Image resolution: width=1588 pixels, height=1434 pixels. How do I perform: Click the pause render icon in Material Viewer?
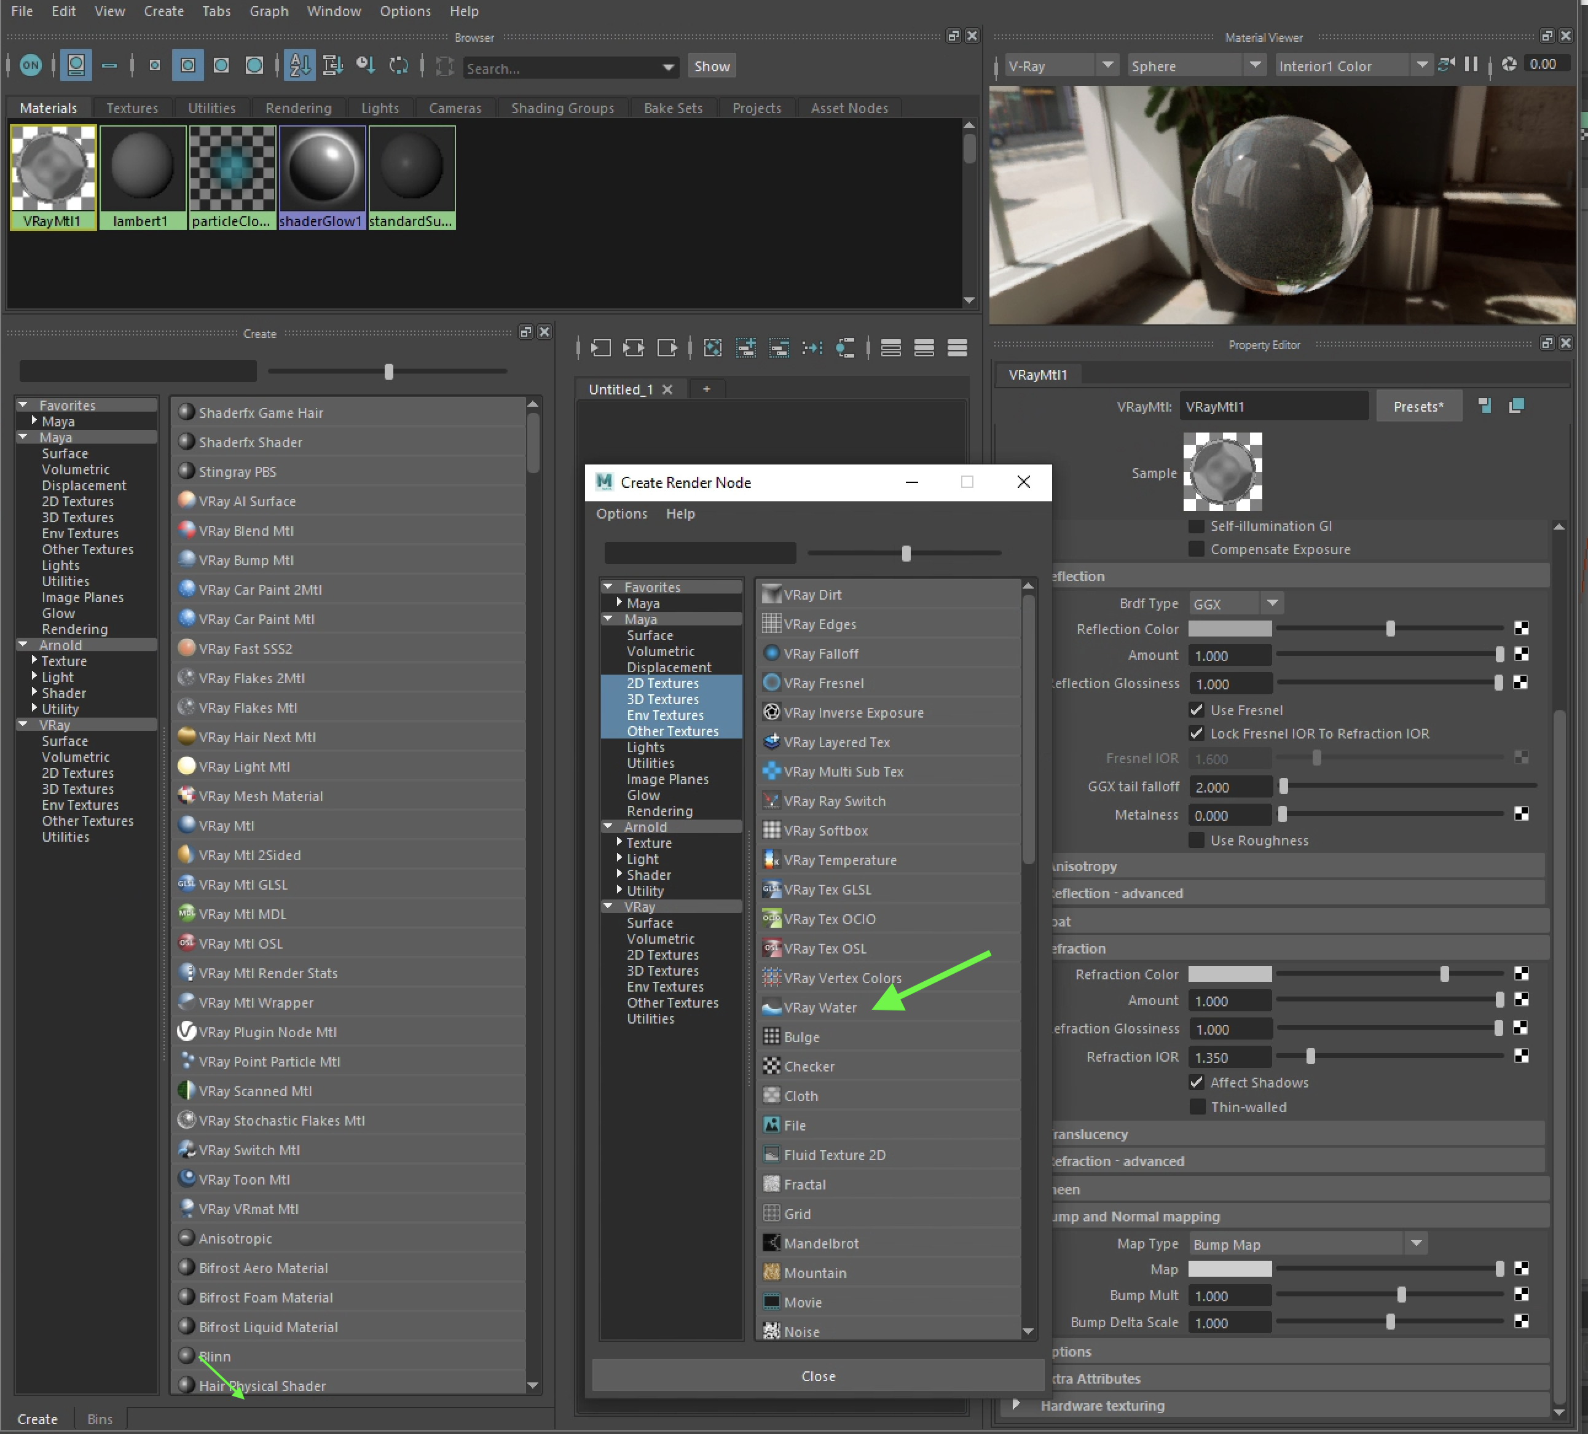coord(1471,65)
